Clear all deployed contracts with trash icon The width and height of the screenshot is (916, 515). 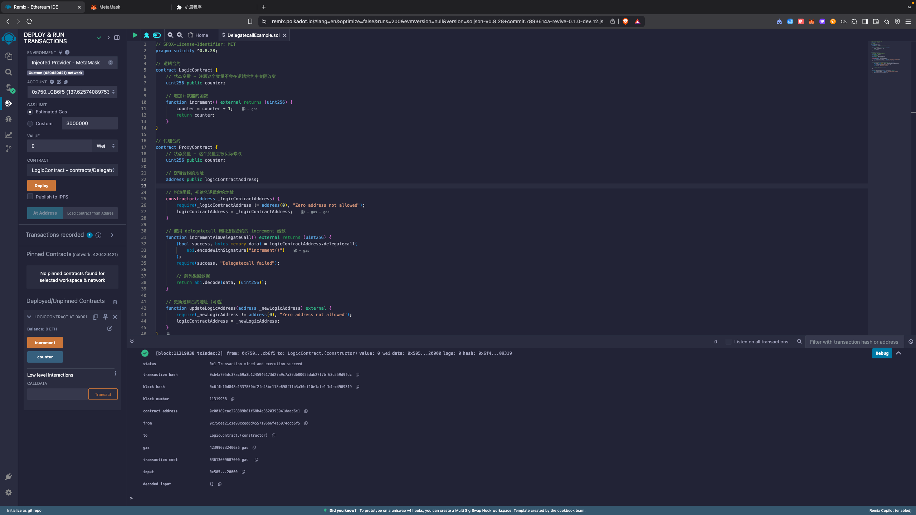(115, 302)
